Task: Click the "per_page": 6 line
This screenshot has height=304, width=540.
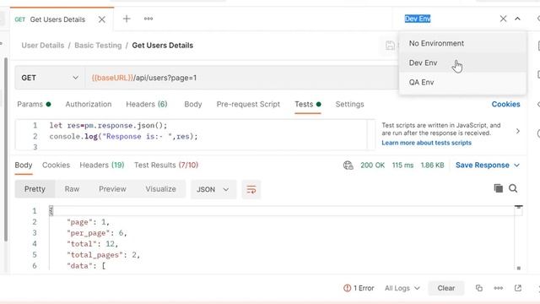Action: click(97, 233)
